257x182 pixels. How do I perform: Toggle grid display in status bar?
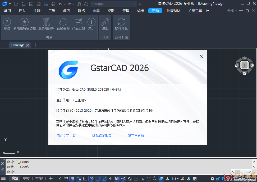[x=72, y=179]
